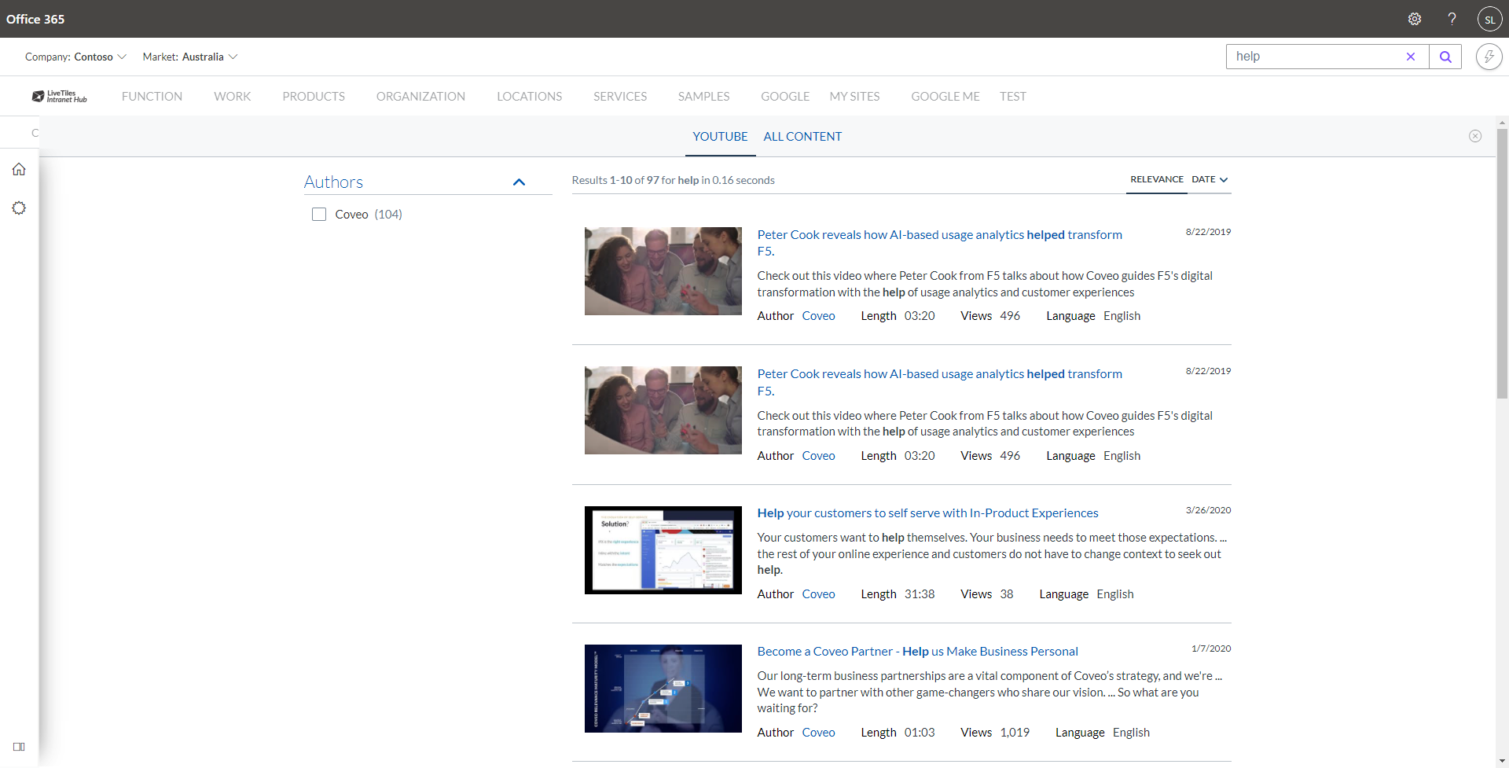
Task: Switch to the All Content tab
Action: (x=802, y=136)
